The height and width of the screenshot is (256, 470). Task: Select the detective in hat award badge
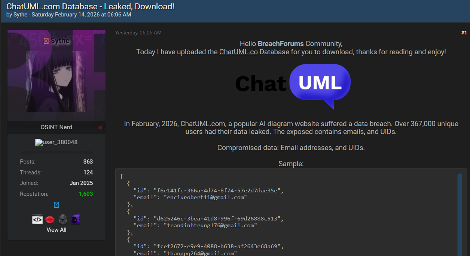[62, 220]
